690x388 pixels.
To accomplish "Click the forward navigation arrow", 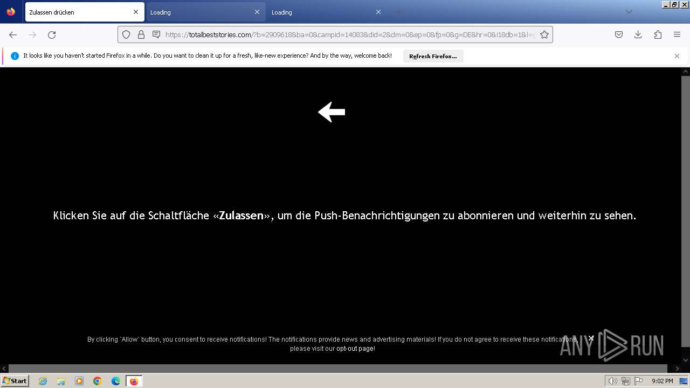I will [32, 34].
